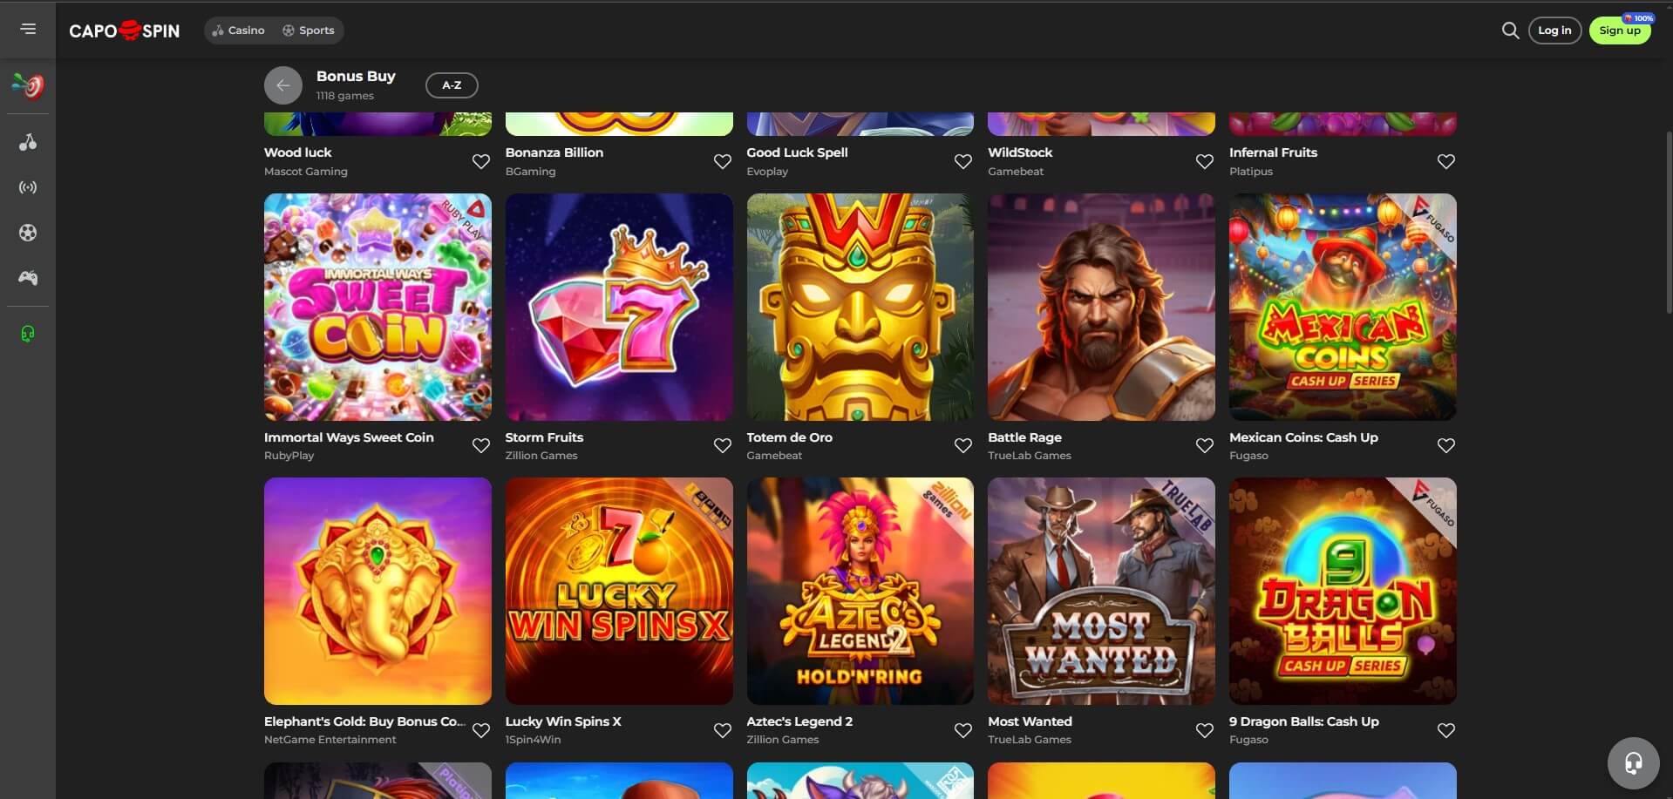Screen dimensions: 1673x799
Task: Click the Platipus provider text
Action: 1251,172
